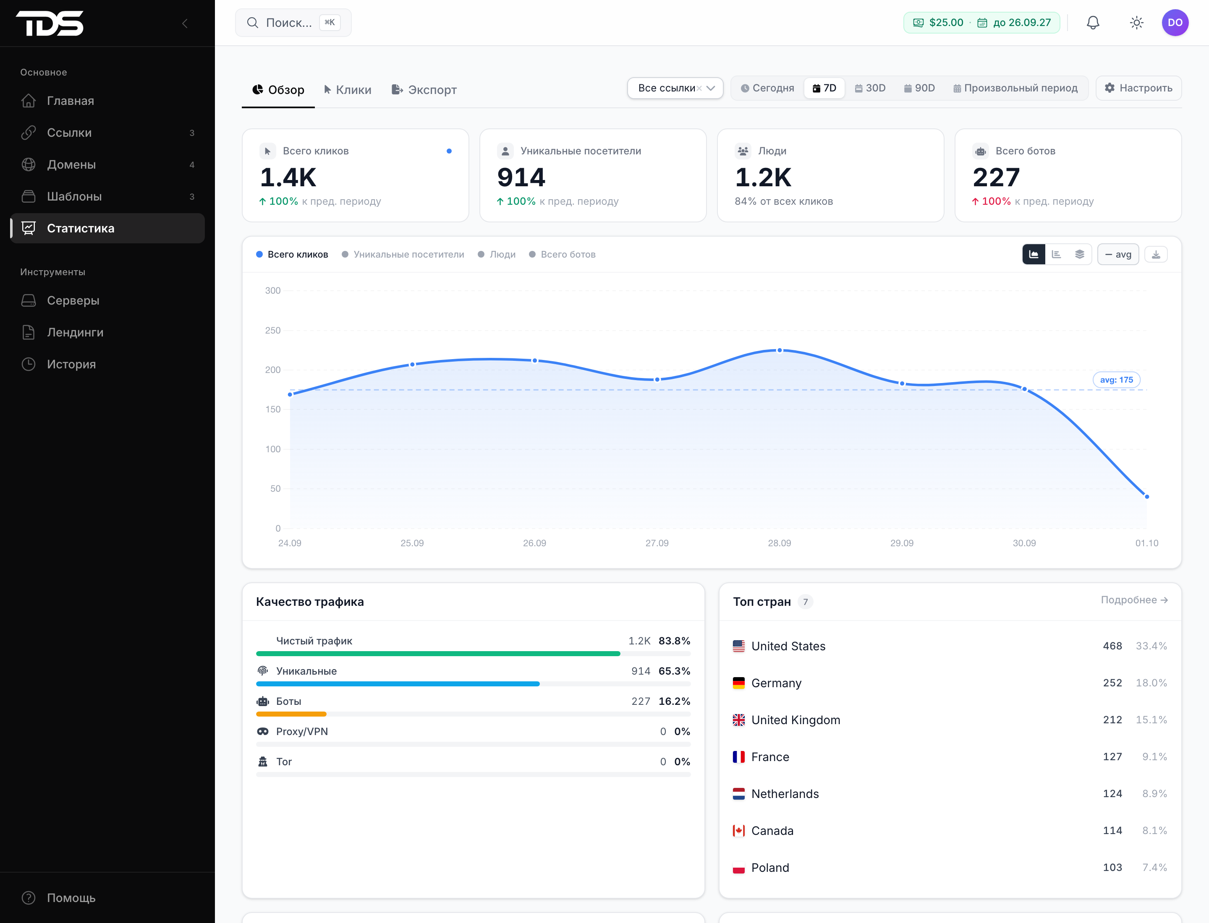Toggle the Уникальные посетители chart series
The image size is (1209, 923).
[x=403, y=254]
